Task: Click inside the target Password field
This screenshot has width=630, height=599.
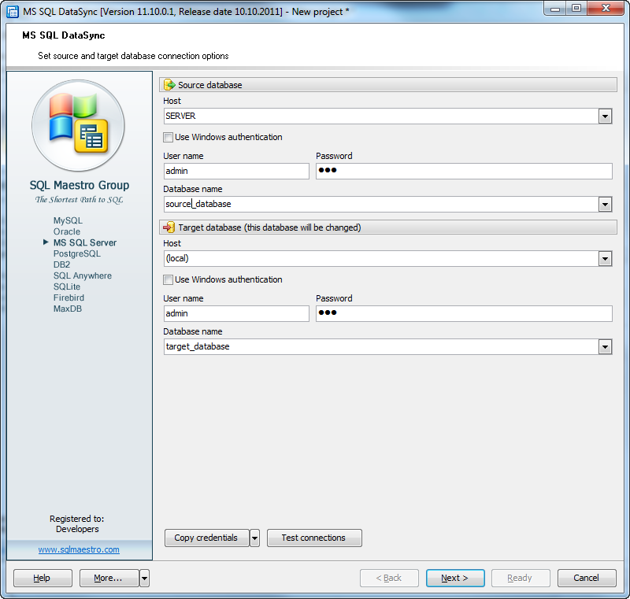Action: click(x=465, y=313)
